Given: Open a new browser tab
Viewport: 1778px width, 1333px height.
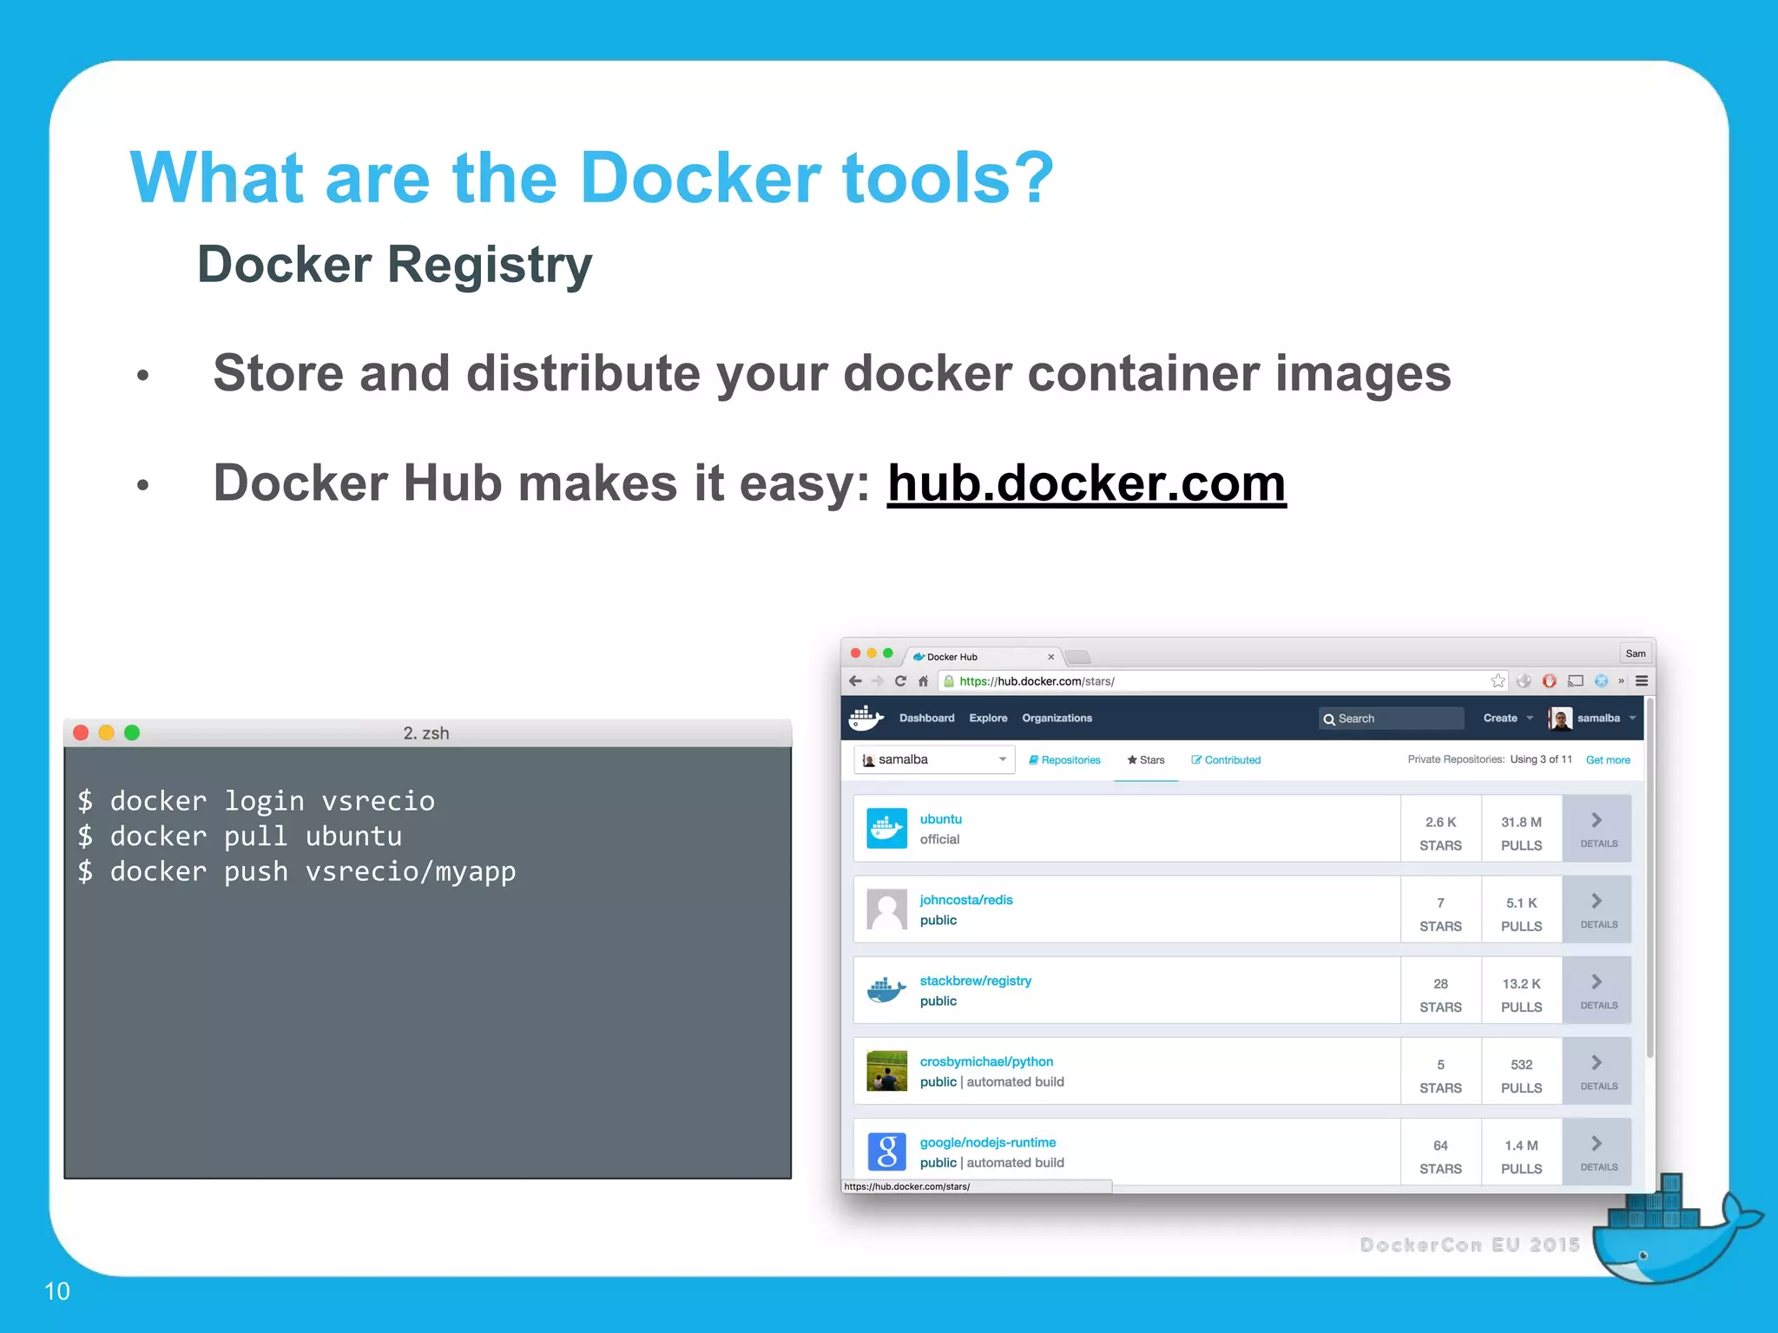Looking at the screenshot, I should 1077,657.
